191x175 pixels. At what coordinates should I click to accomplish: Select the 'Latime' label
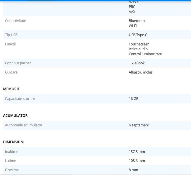10,161
